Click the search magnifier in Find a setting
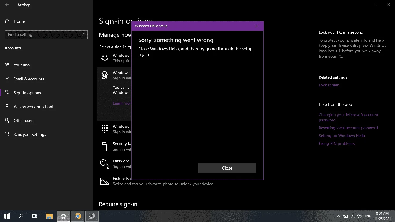 (x=84, y=34)
